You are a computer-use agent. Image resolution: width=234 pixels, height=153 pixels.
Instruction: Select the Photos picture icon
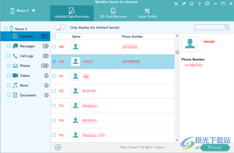click(15, 66)
